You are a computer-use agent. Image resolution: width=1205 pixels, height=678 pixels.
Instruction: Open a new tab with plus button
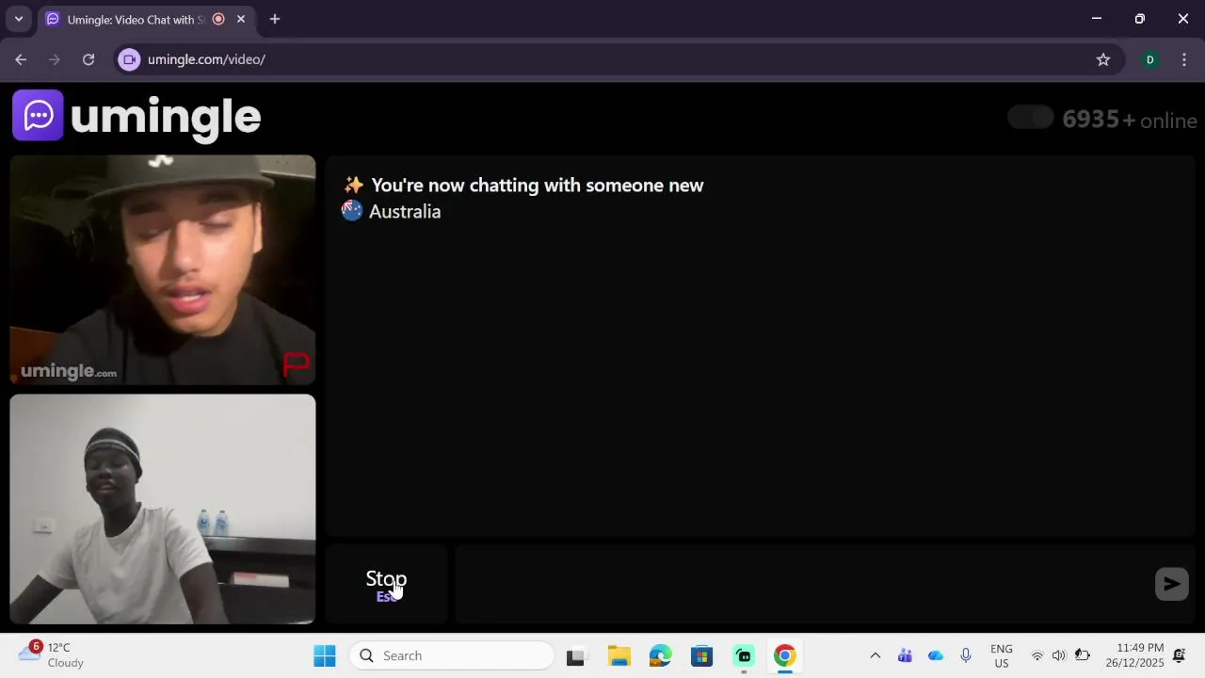tap(275, 19)
